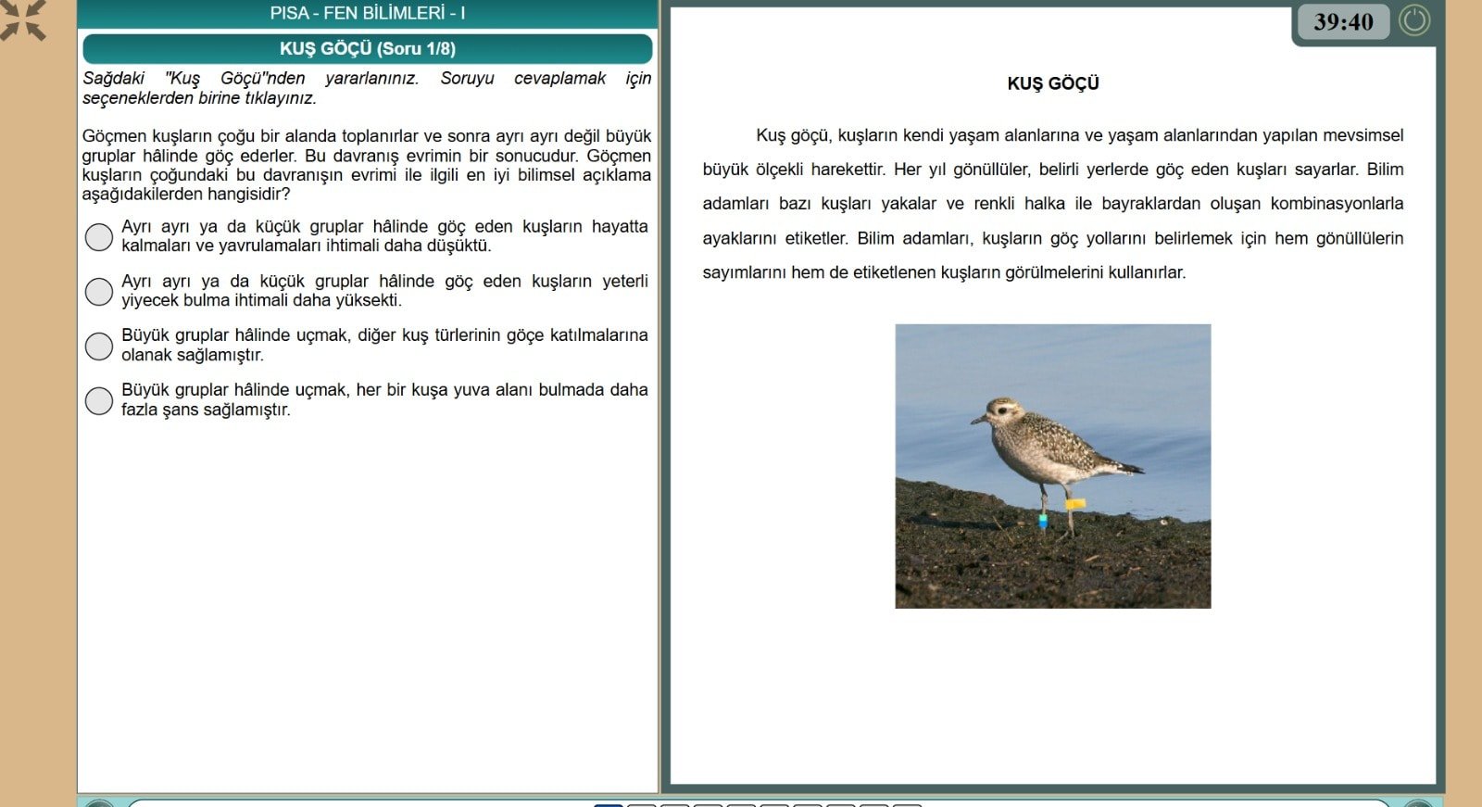Click answer text about 'yiyecek bulma ihtimali daha yüksekti'

[384, 291]
